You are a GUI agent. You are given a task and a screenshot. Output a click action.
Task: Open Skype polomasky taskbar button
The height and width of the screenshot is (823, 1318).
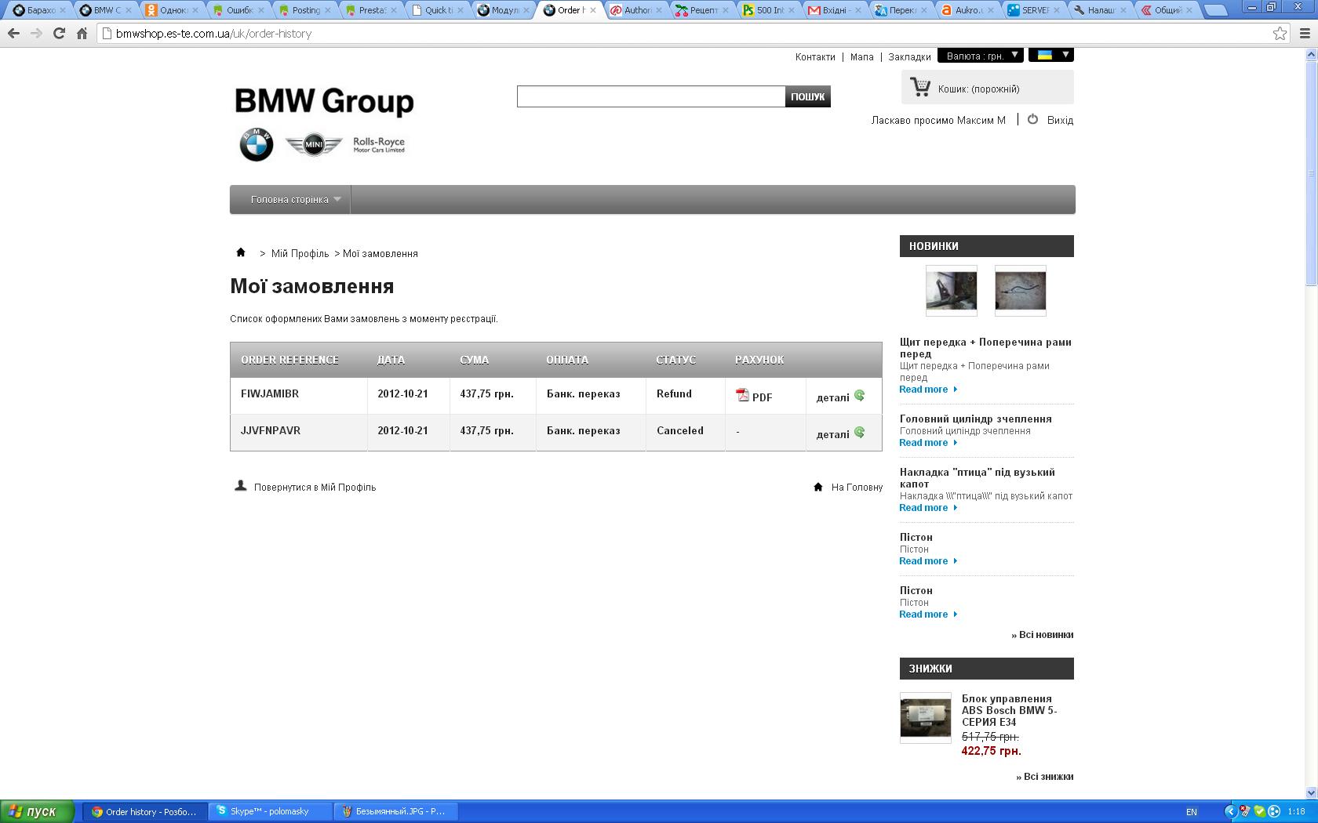click(x=271, y=811)
